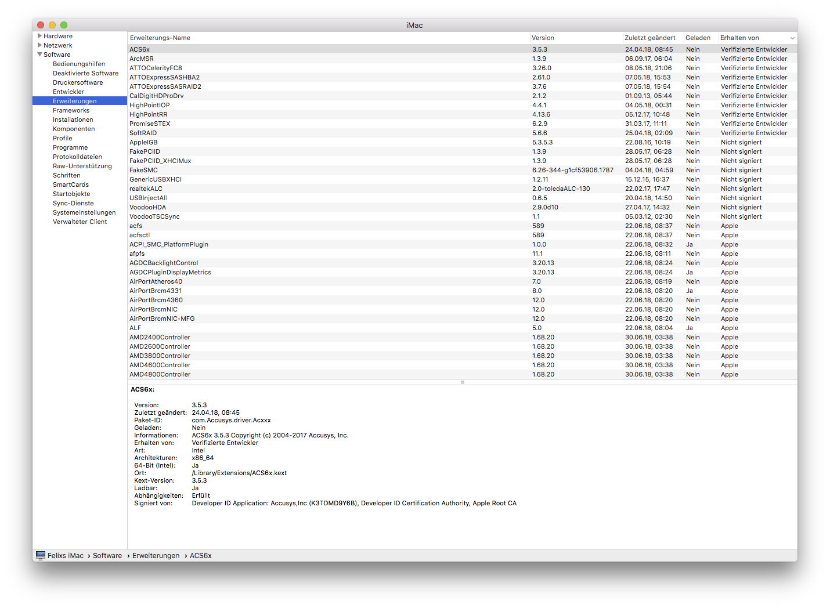Select the realtekALC extension row
830x608 pixels.
(x=463, y=189)
